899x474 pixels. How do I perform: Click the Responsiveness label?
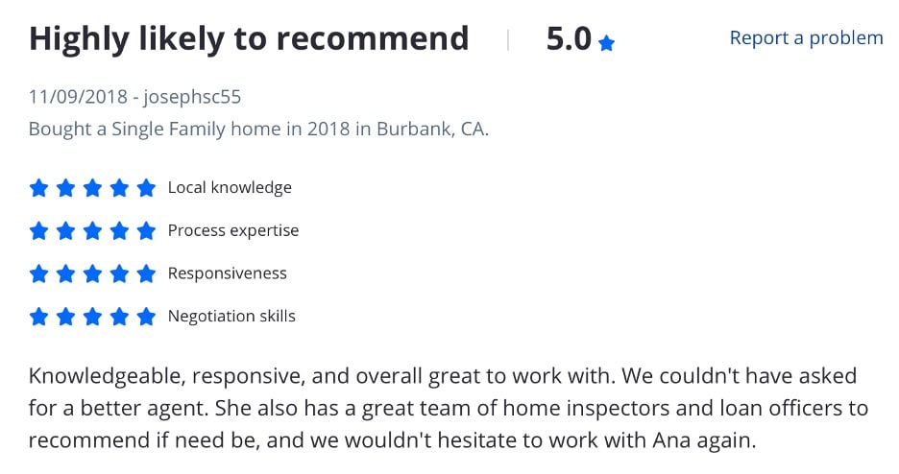coord(227,274)
